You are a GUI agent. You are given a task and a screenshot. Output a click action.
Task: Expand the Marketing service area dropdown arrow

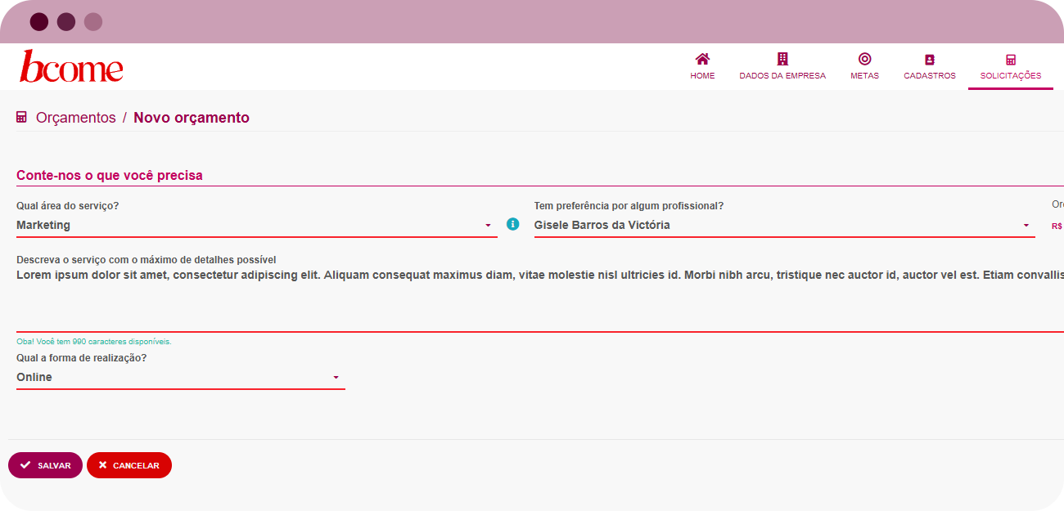[x=488, y=226]
